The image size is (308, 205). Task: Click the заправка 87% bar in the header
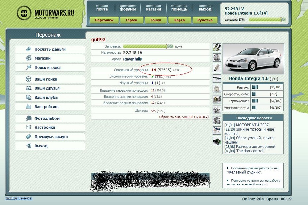point(267,19)
